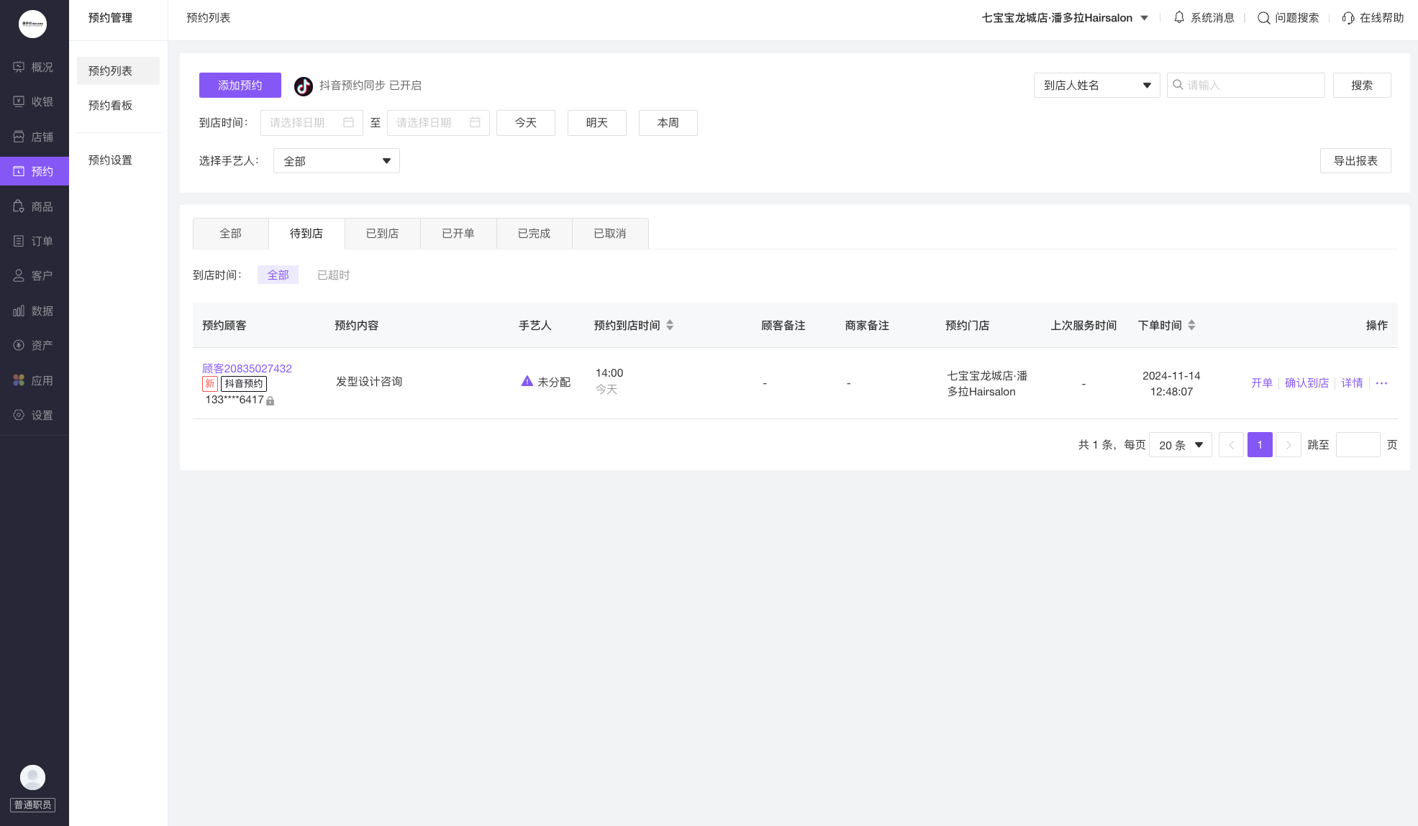Screen dimensions: 1418x826
Task: Open the start date picker field
Action: tap(312, 123)
